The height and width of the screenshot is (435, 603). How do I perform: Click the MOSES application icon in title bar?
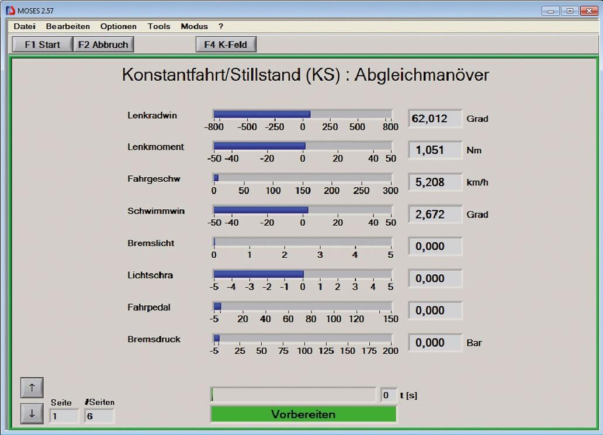[x=10, y=11]
